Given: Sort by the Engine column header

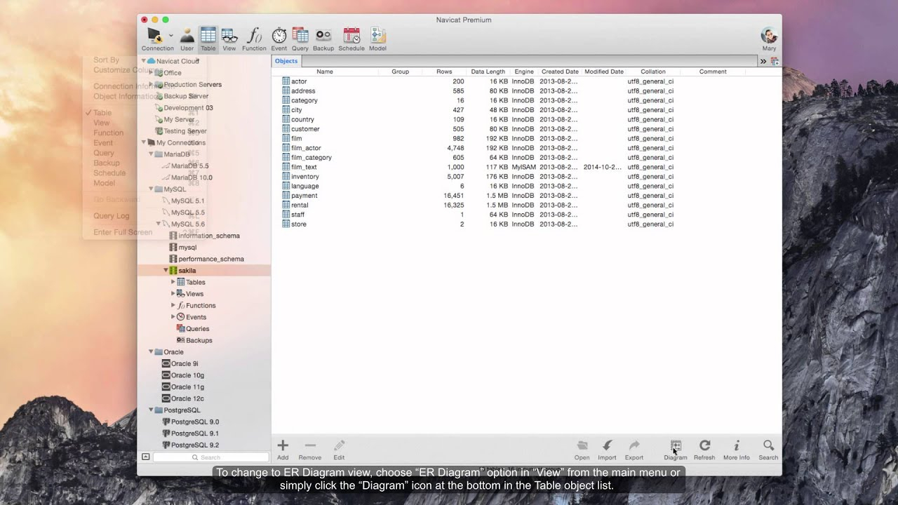Looking at the screenshot, I should click(524, 72).
